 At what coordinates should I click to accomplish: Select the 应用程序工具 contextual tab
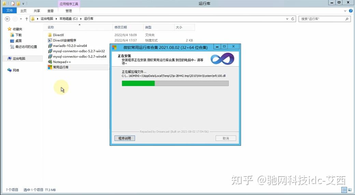pos(69,4)
